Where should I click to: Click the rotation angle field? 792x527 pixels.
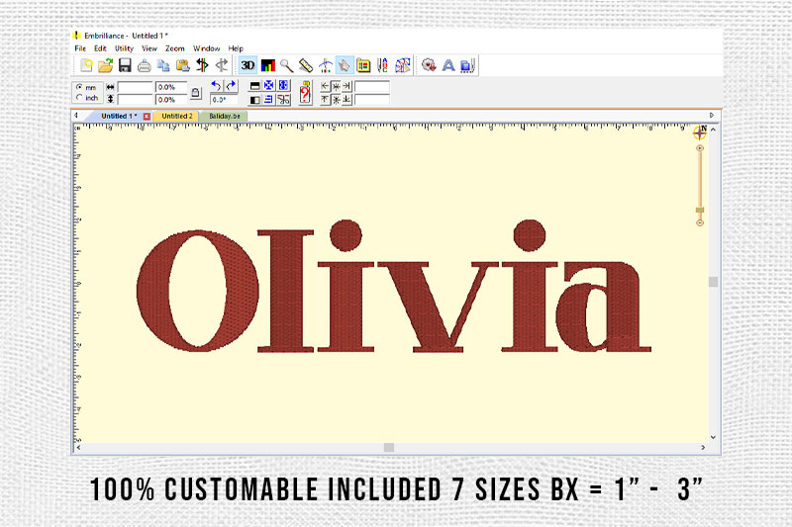pos(224,99)
